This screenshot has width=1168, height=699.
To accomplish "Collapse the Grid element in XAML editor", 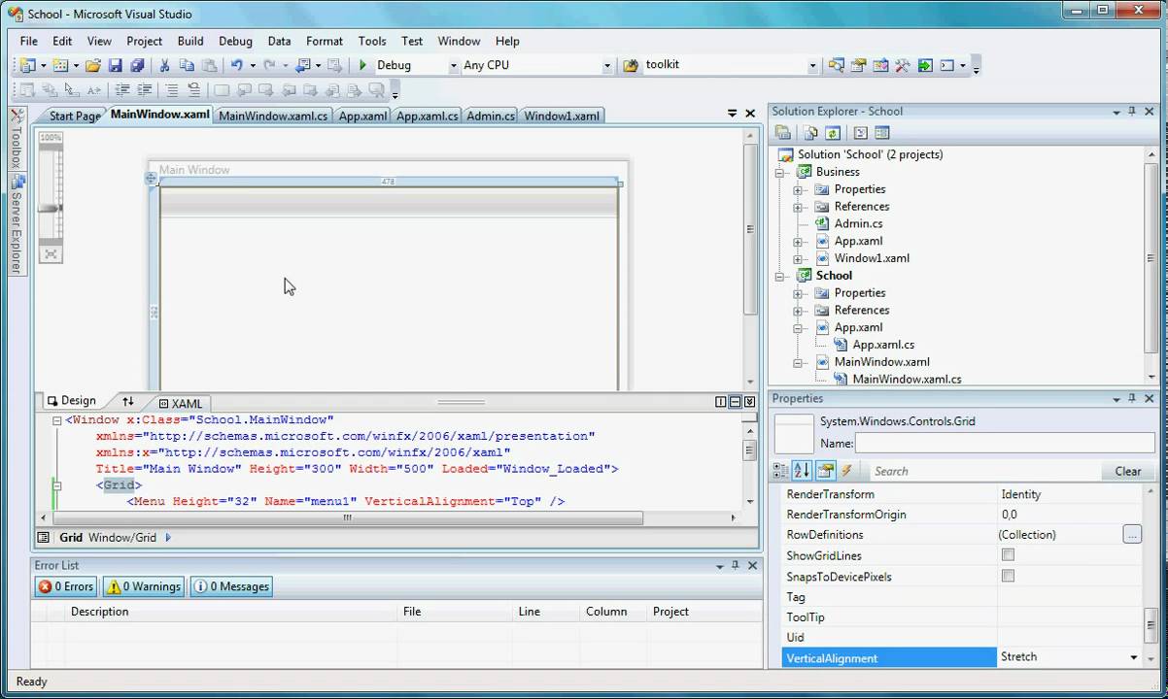I will coord(57,485).
